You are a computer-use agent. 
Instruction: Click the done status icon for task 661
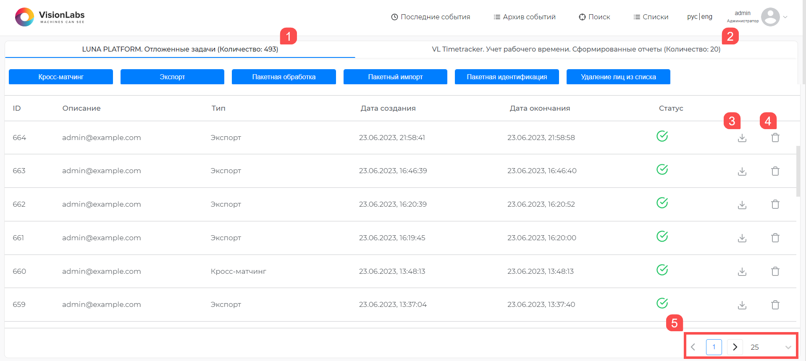(662, 236)
